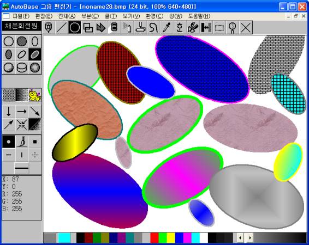The image size is (309, 245).
Task: Pick the red color swatch in palette
Action: pyautogui.click(x=154, y=238)
